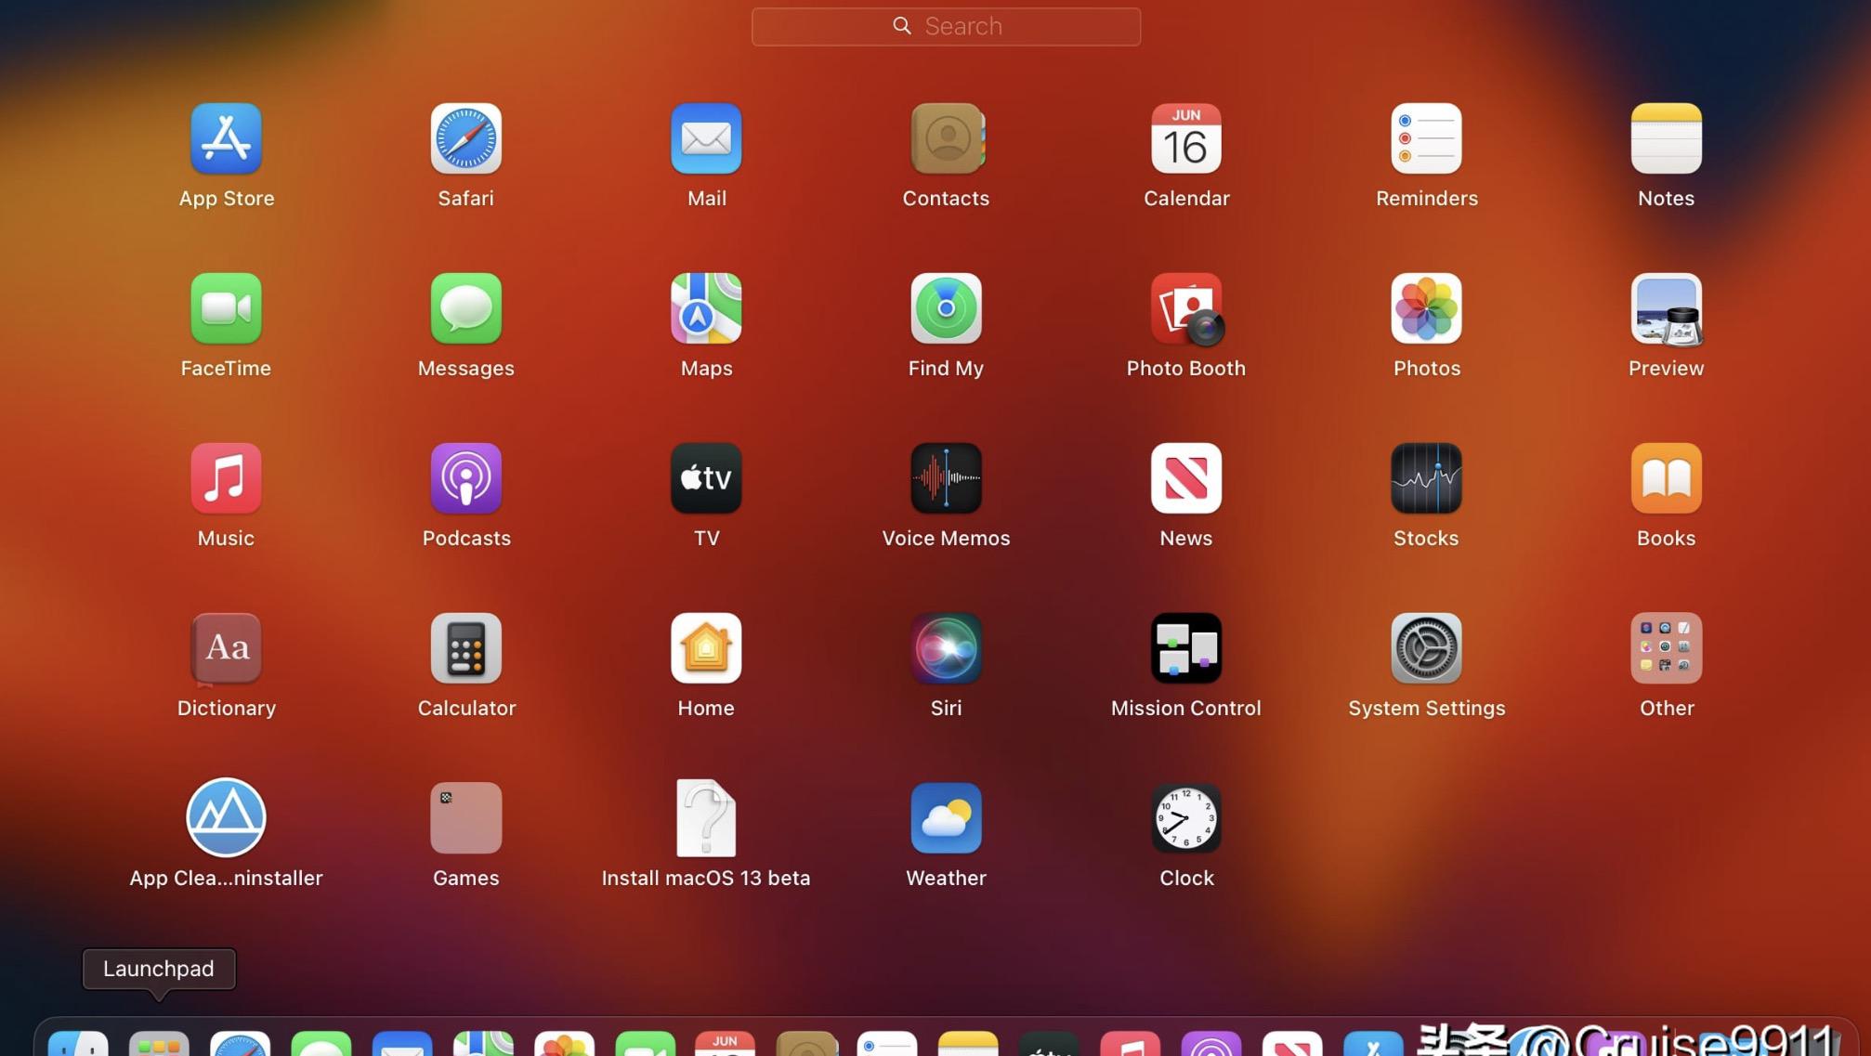The height and width of the screenshot is (1056, 1871).
Task: Open Contacts from Launchpad
Action: tap(946, 138)
